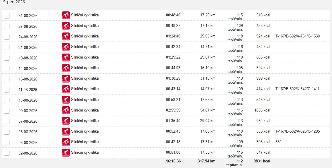
Task: Open Silniční cyklistika entry from 10-08-2026
Action: (x=85, y=100)
